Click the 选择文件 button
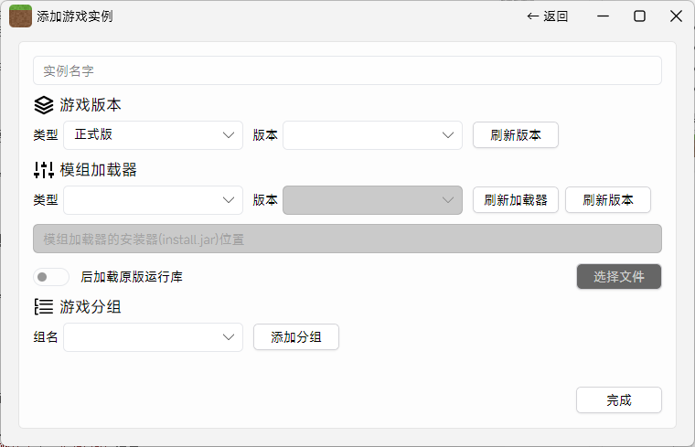695x447 pixels. coord(618,277)
